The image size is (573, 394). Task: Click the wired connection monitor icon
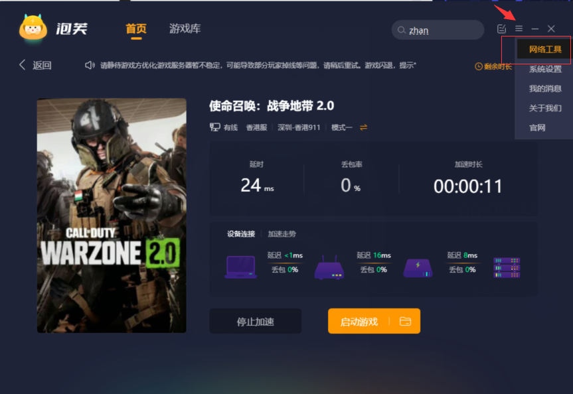(x=215, y=127)
